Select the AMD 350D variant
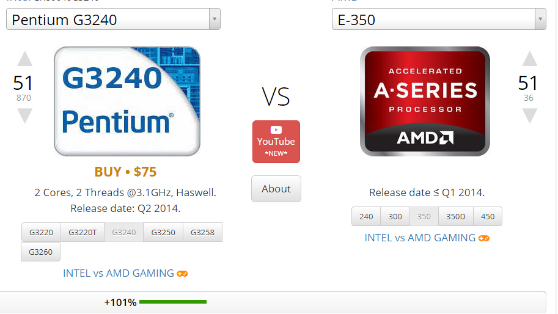This screenshot has height=314, width=558. pyautogui.click(x=456, y=216)
